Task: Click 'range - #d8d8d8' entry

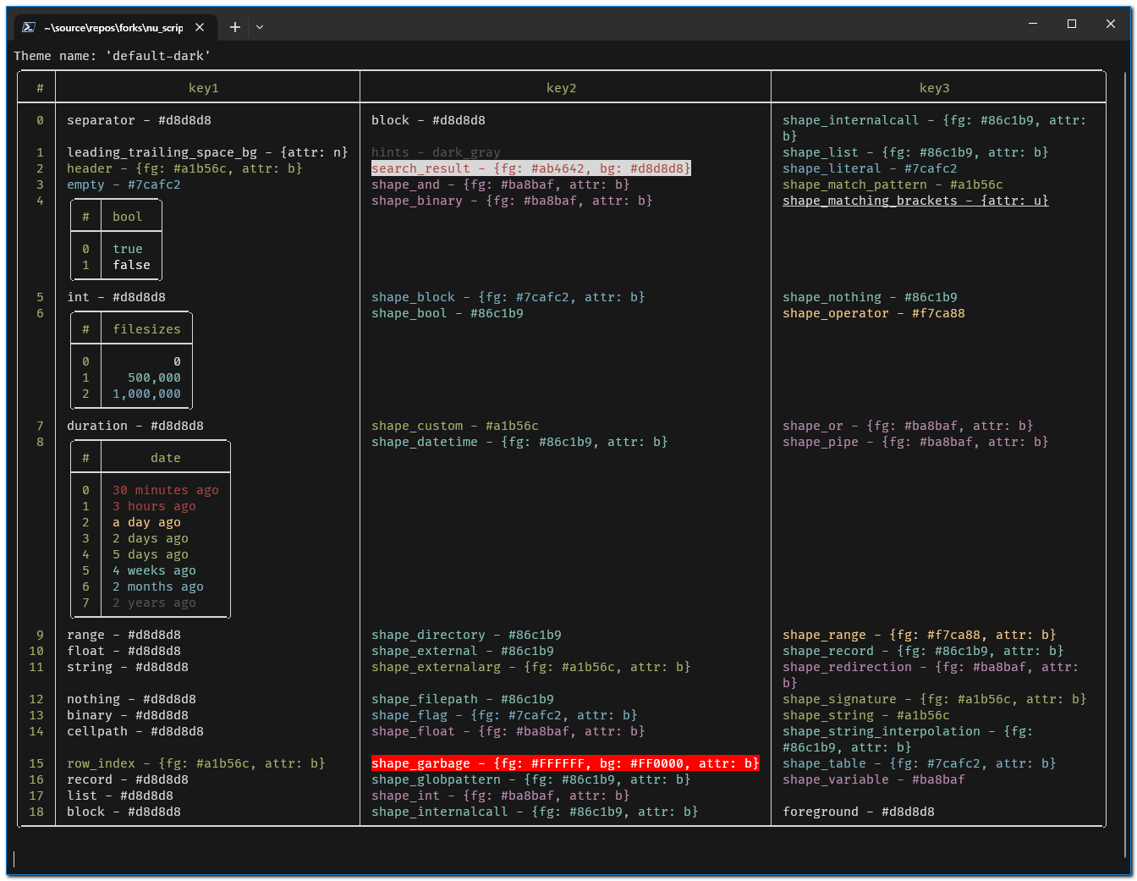Action: (x=124, y=635)
